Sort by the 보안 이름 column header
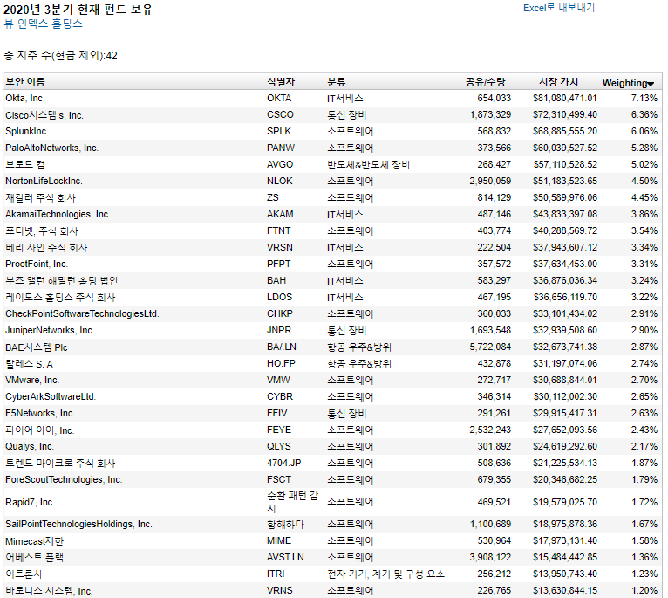This screenshot has height=598, width=668. [x=25, y=82]
